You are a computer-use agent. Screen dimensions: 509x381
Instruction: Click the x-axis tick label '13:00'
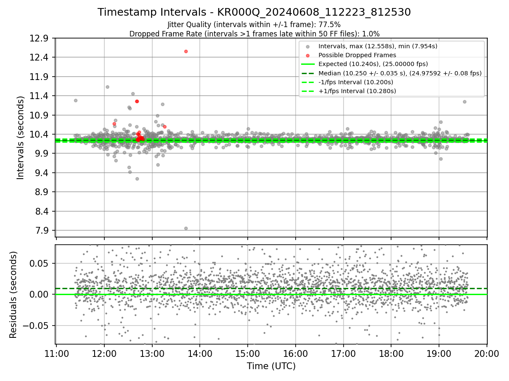(152, 354)
